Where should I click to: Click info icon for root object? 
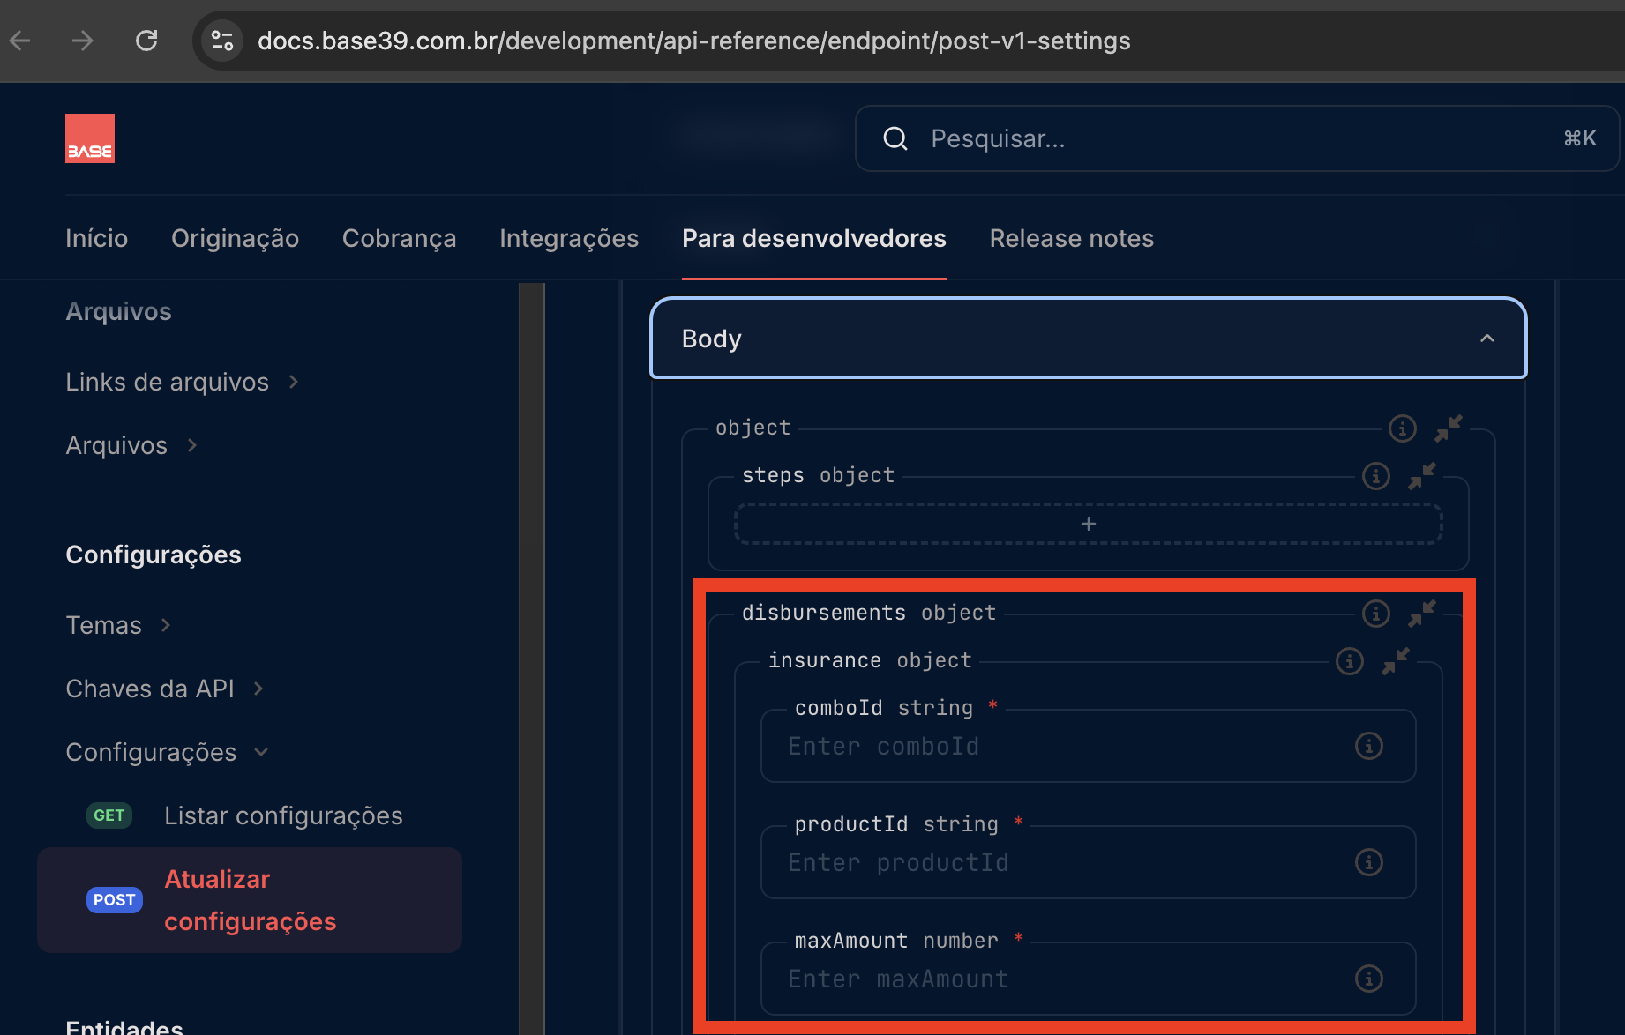pyautogui.click(x=1402, y=428)
